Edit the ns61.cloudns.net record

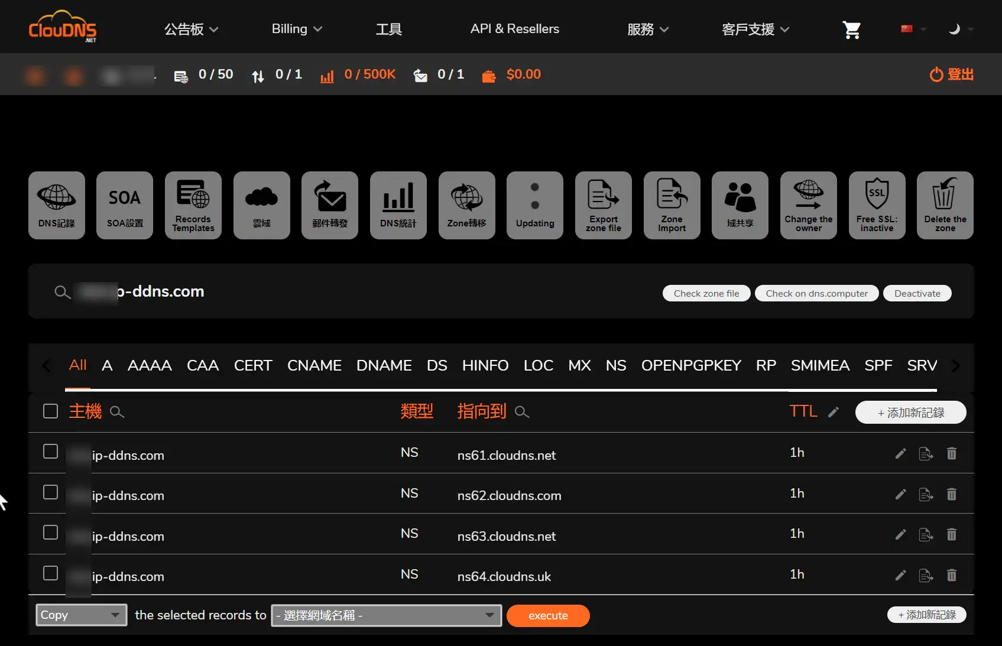click(900, 453)
